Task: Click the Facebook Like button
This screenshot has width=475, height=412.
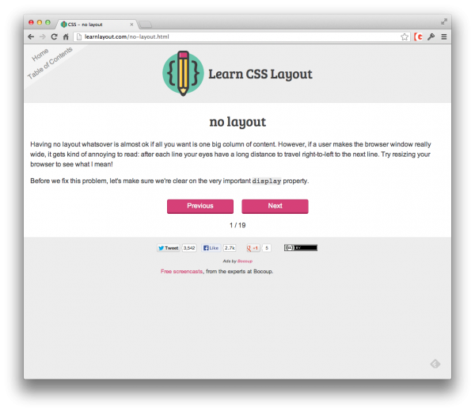Action: pyautogui.click(x=211, y=248)
